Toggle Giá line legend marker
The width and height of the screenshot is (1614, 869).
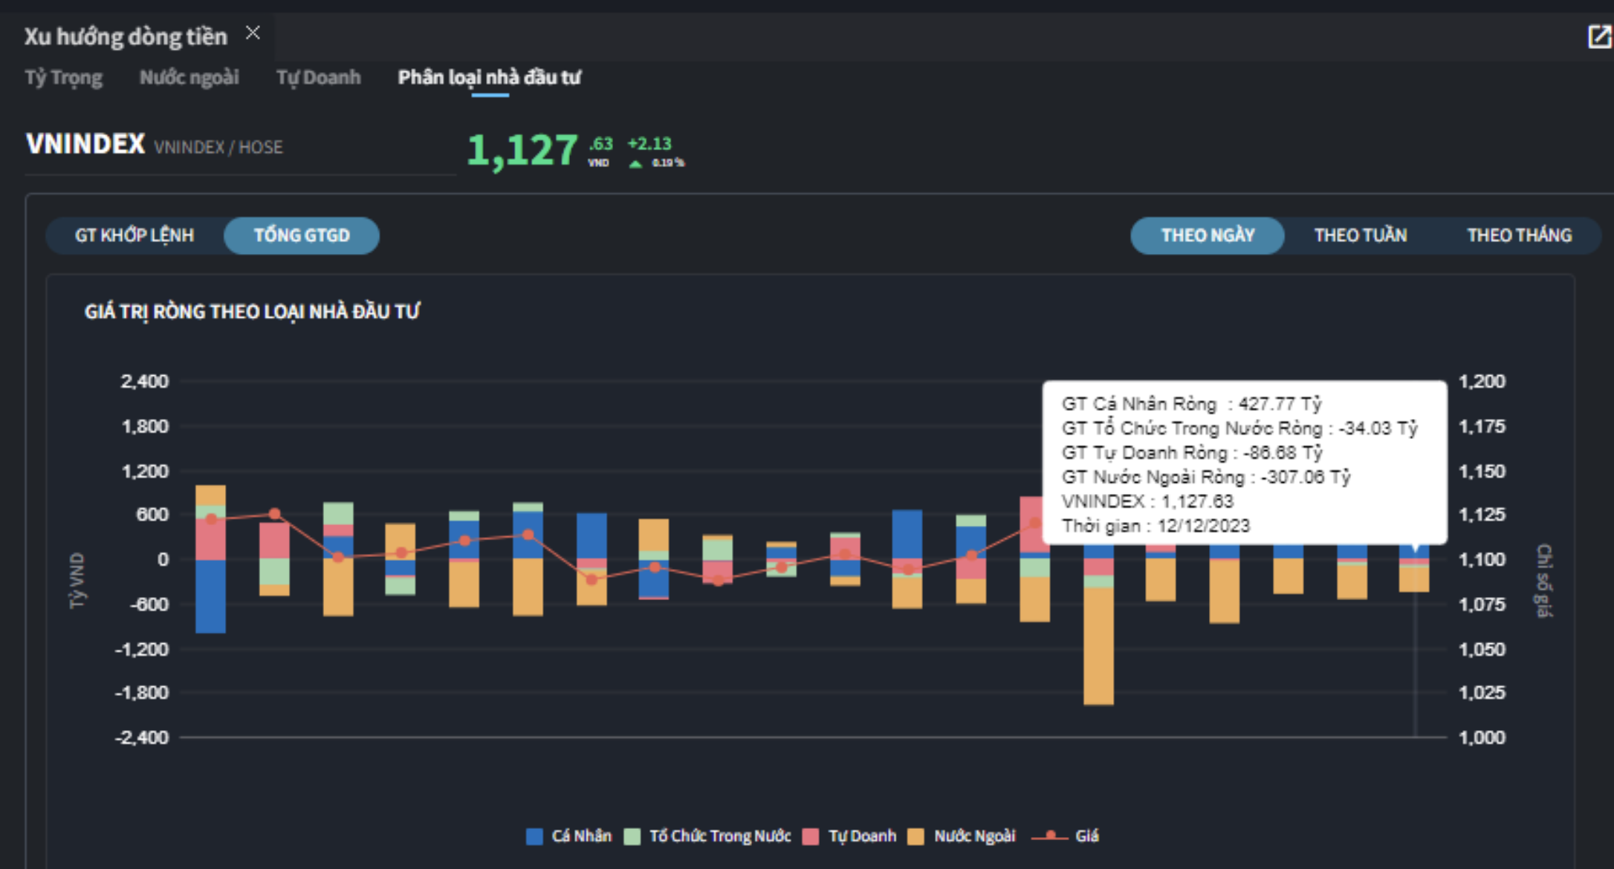pyautogui.click(x=1050, y=836)
